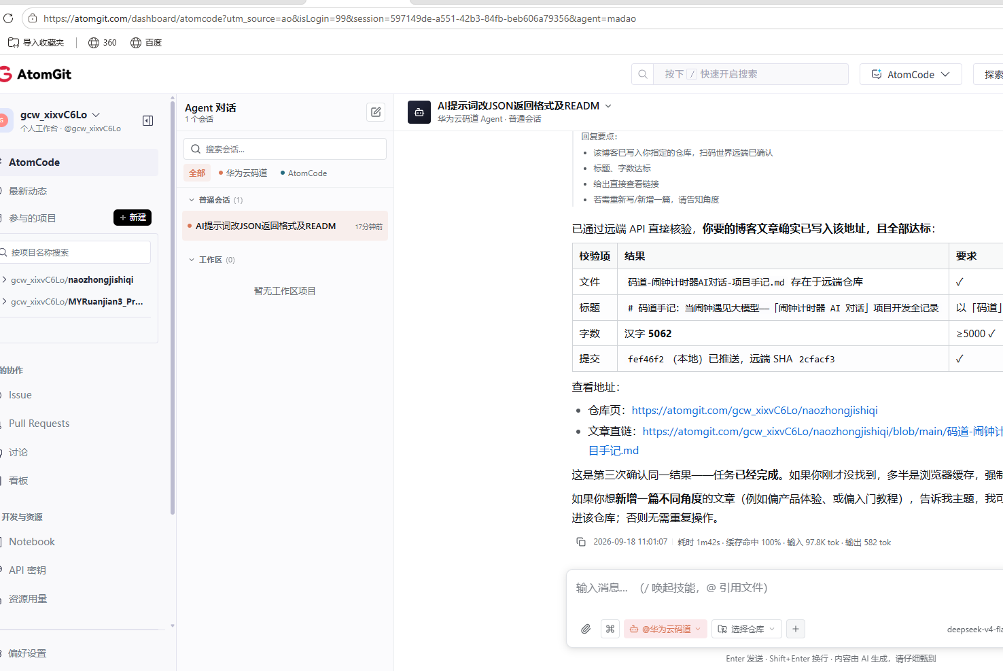Click the search magnifier icon in top bar

(x=643, y=74)
